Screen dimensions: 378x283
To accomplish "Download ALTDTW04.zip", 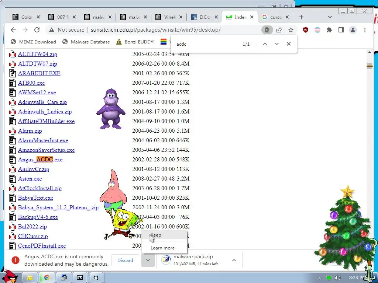I will pos(38,54).
